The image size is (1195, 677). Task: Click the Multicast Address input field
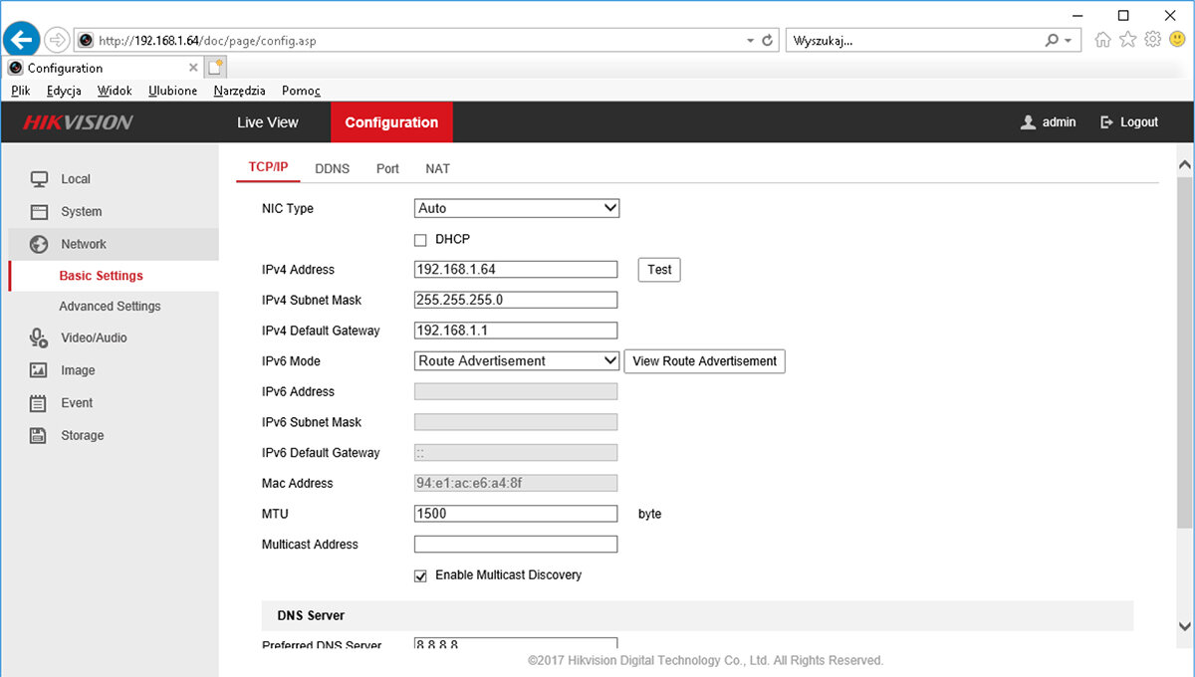(515, 545)
